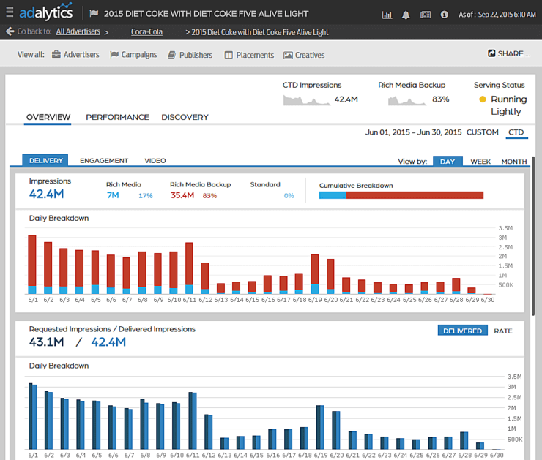The image size is (542, 460).
Task: Switch to RATE view
Action: click(x=503, y=331)
